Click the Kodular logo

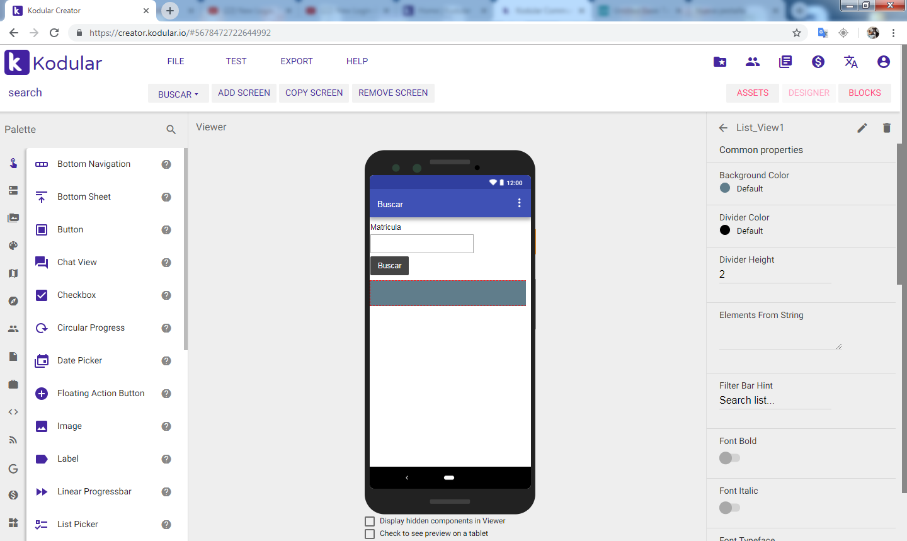click(54, 62)
